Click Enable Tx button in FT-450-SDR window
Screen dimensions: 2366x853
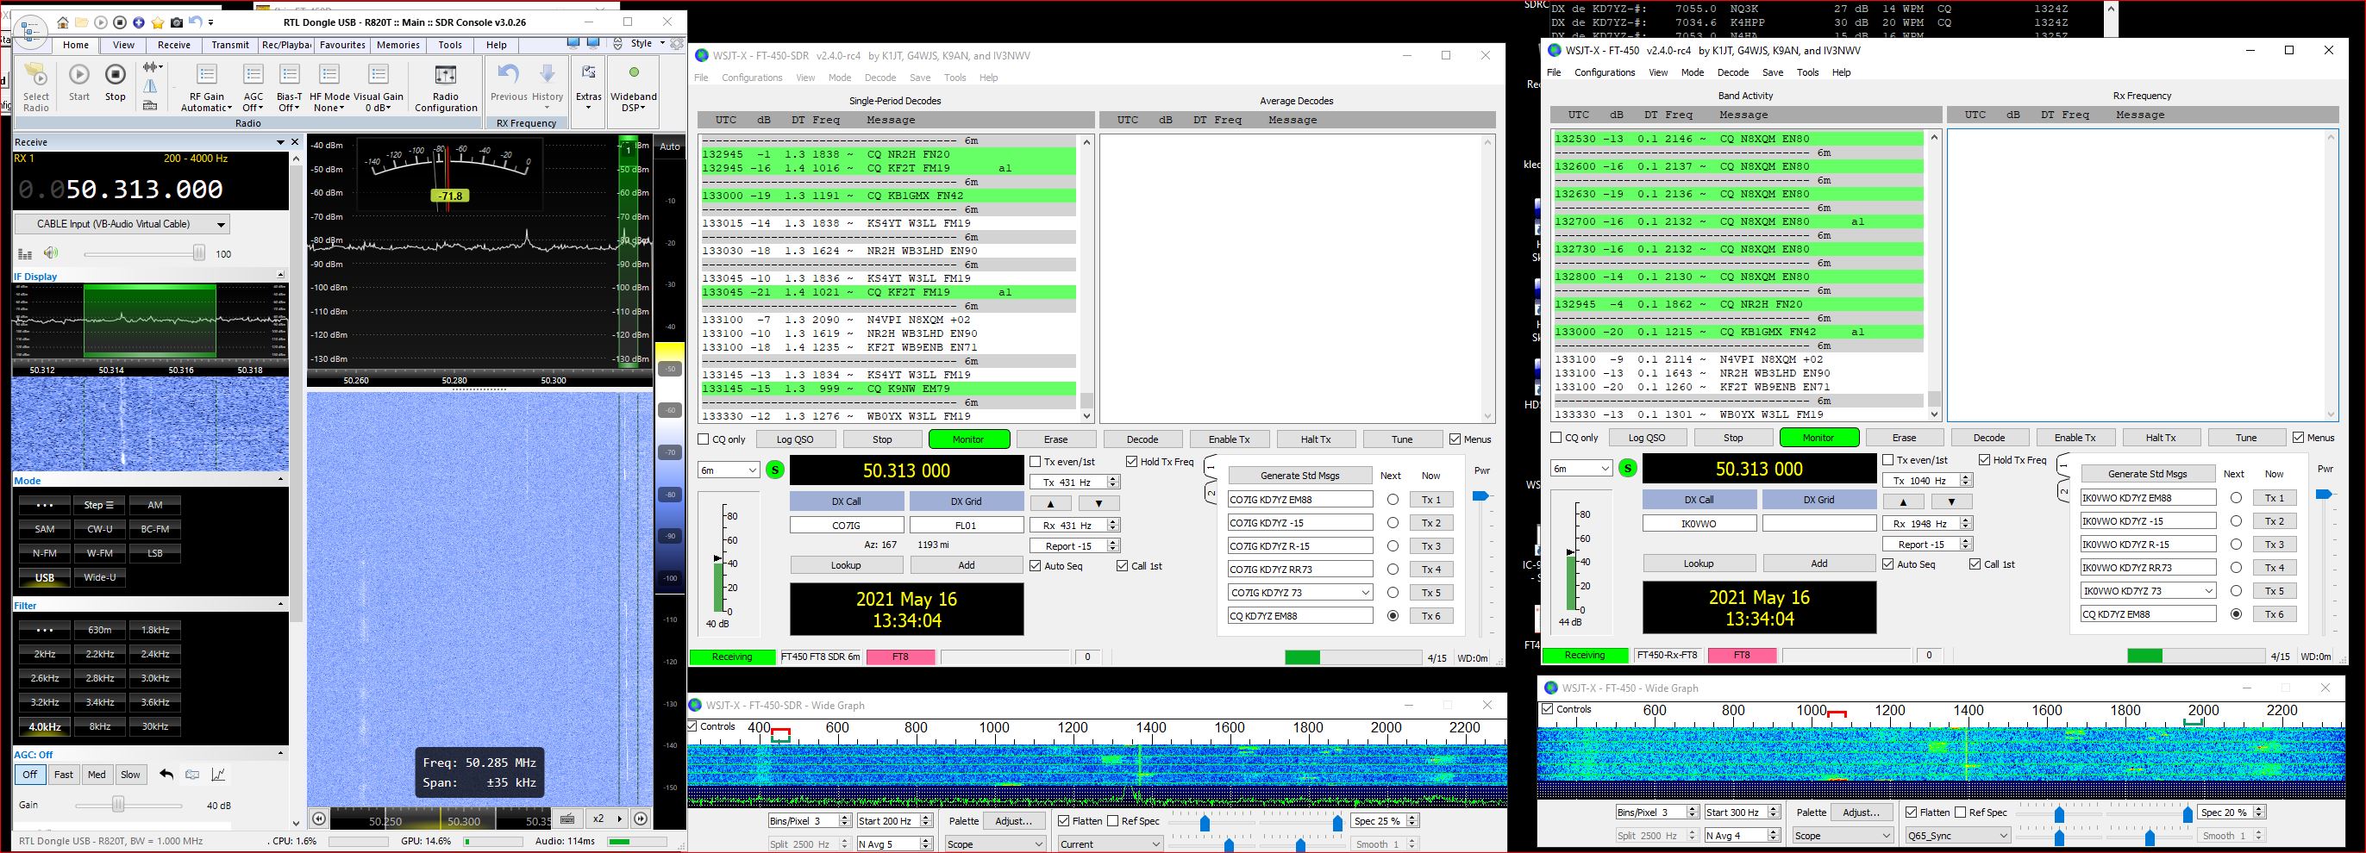coord(1229,439)
